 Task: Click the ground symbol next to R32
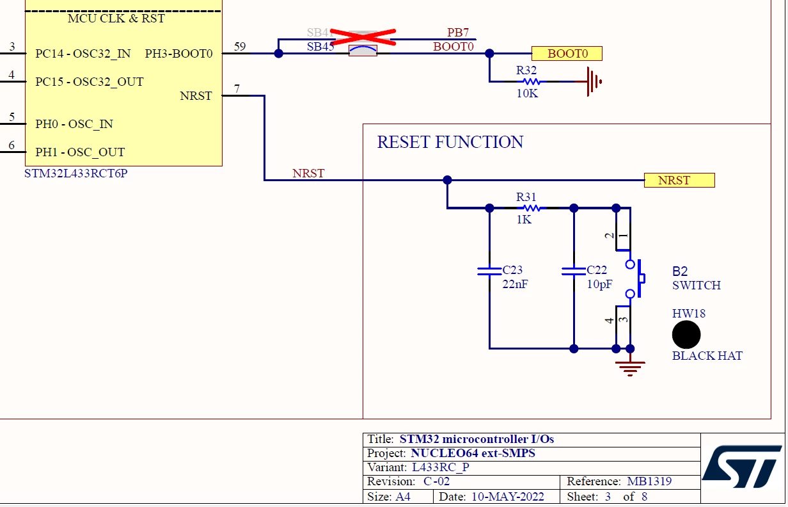pyautogui.click(x=594, y=82)
